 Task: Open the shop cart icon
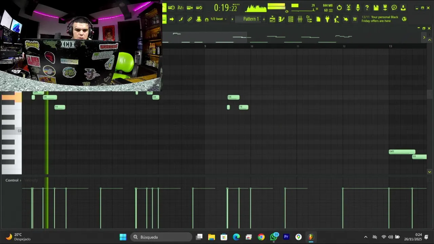355,19
